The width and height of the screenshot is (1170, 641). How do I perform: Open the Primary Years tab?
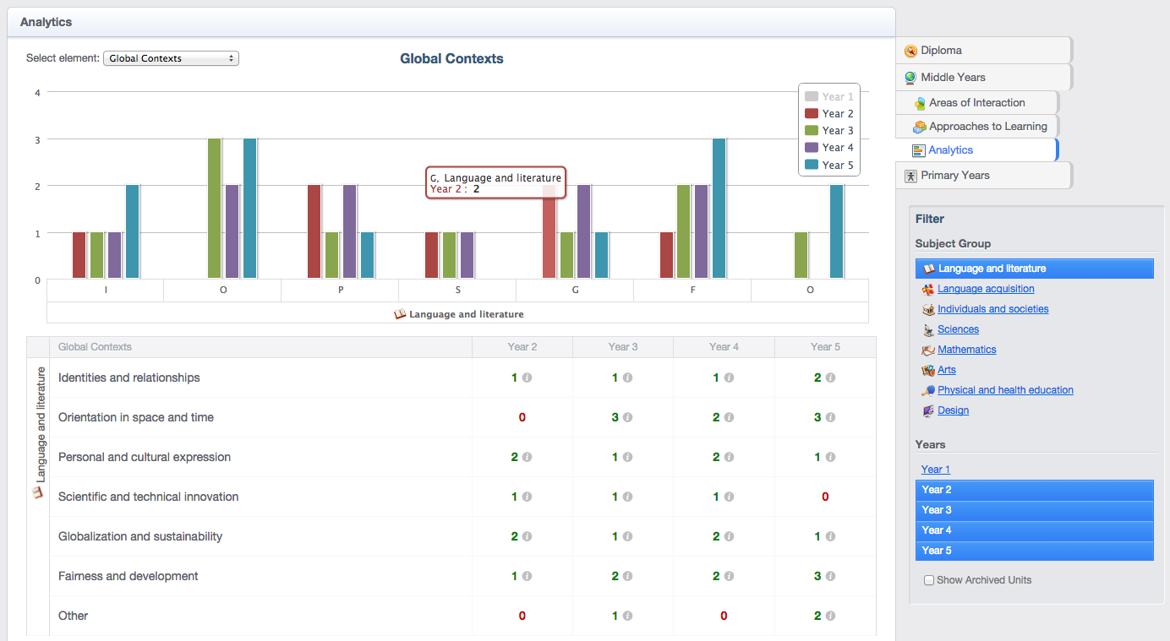[x=984, y=176]
